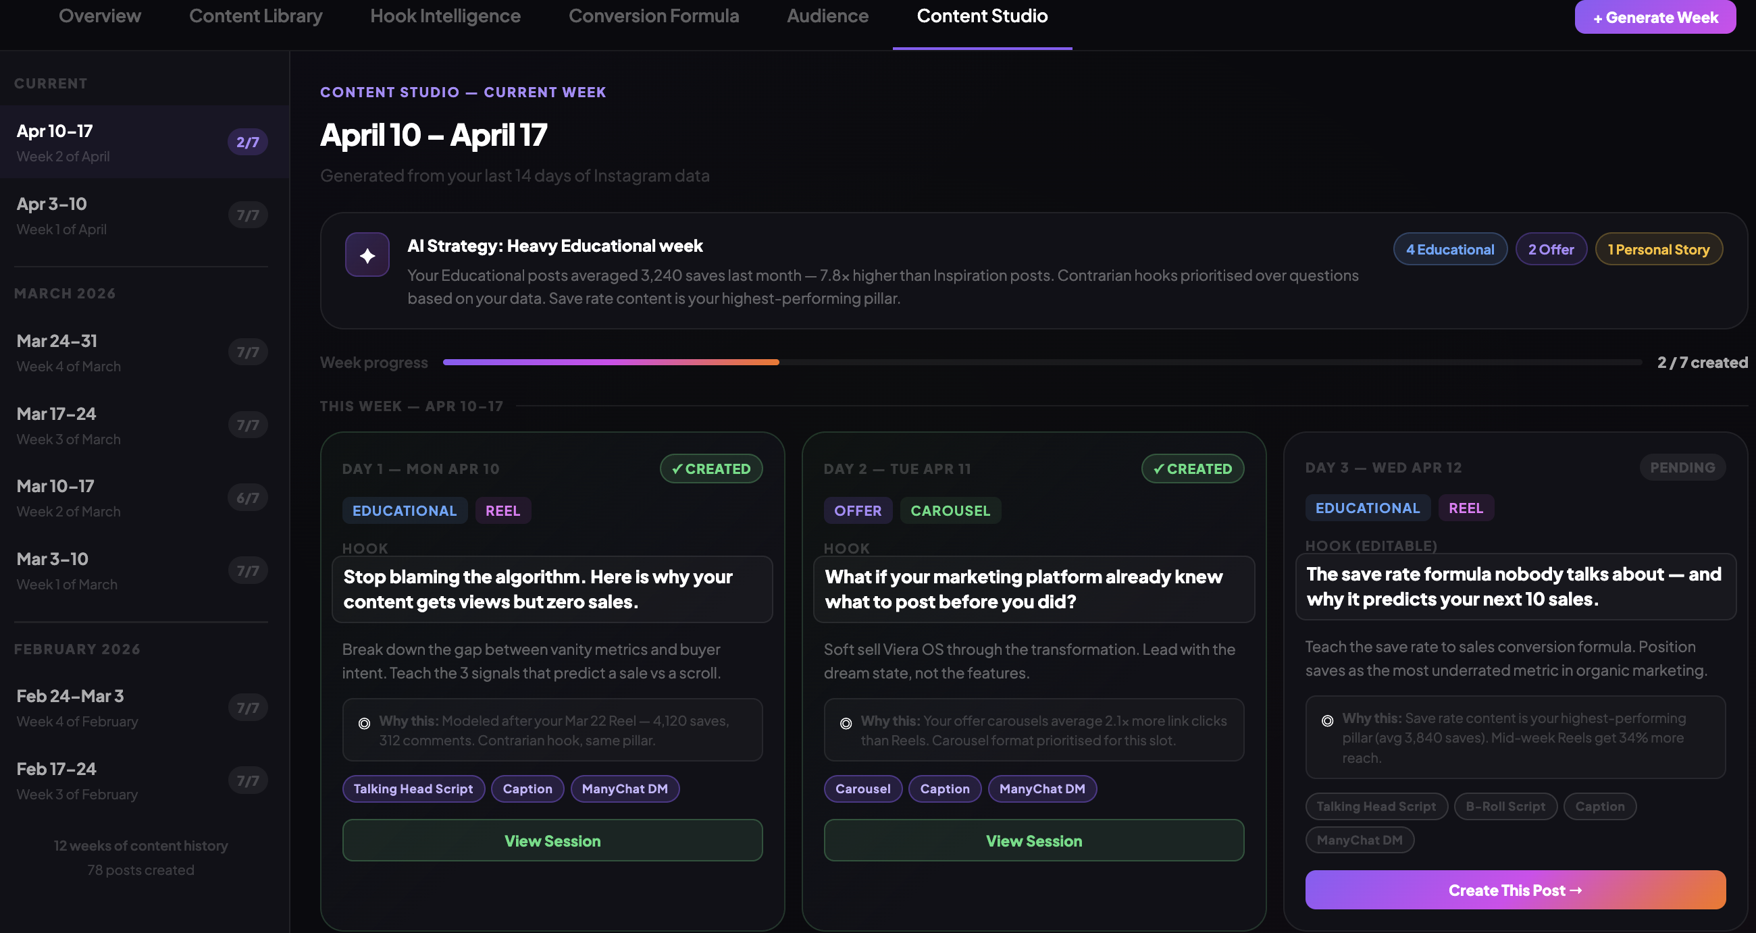The width and height of the screenshot is (1756, 933).
Task: Click the 6/7 badge on Mar 10–17
Action: pos(247,498)
